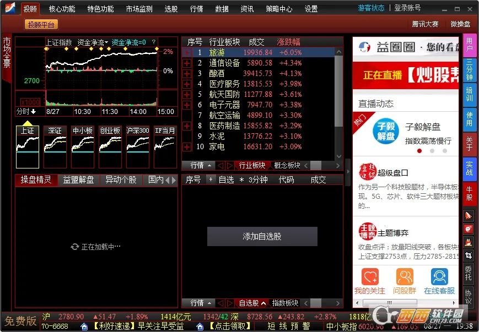Expand the plus box beside 通信设备 row
479x332 pixels.
point(187,63)
